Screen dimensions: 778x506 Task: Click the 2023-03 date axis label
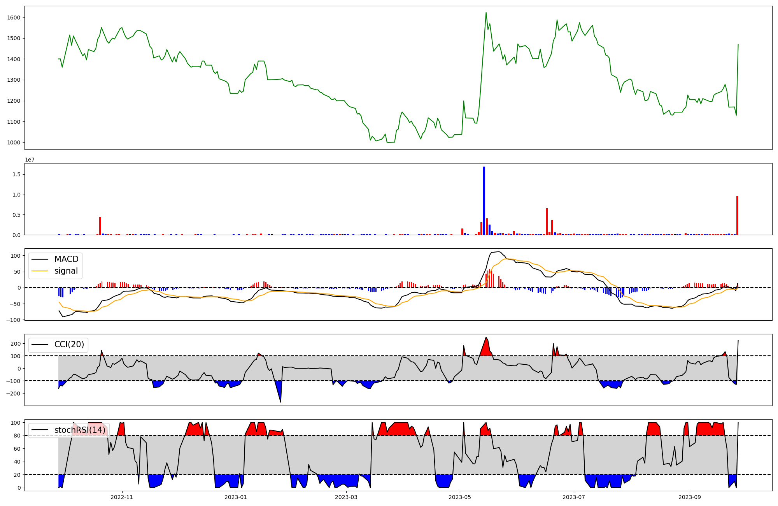[x=346, y=497]
